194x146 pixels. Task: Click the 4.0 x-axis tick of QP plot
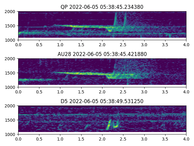click(x=186, y=45)
